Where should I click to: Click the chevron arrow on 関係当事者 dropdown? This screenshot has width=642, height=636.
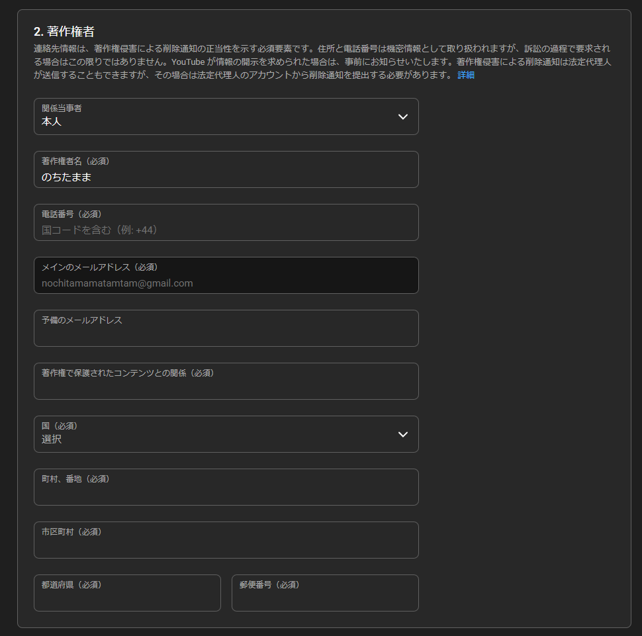402,116
